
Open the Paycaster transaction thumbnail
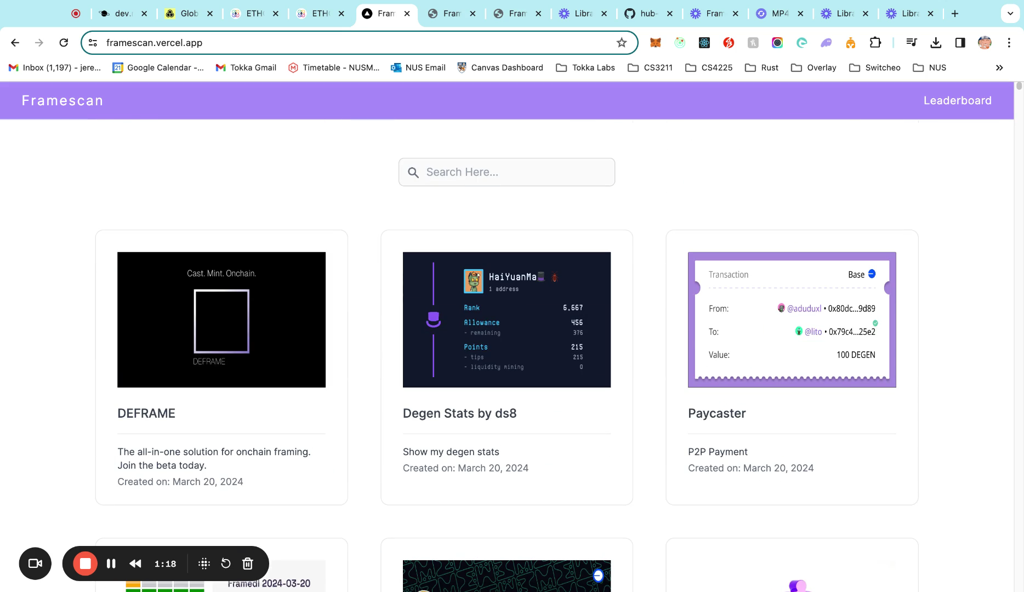pos(792,320)
